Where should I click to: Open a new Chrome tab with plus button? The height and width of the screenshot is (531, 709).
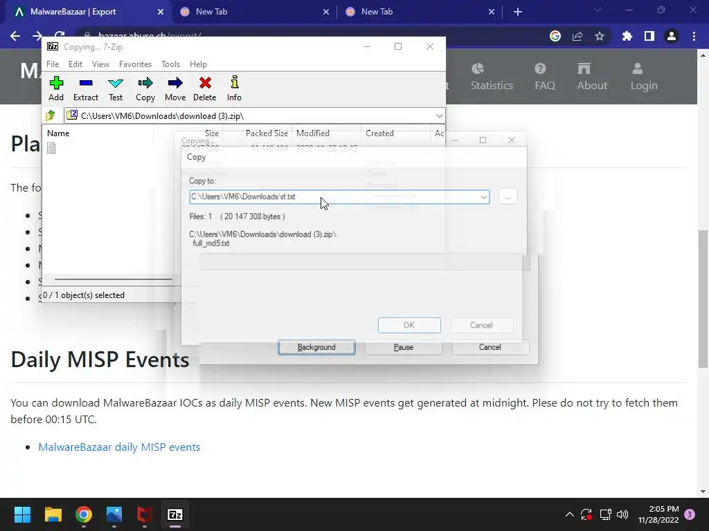[518, 12]
